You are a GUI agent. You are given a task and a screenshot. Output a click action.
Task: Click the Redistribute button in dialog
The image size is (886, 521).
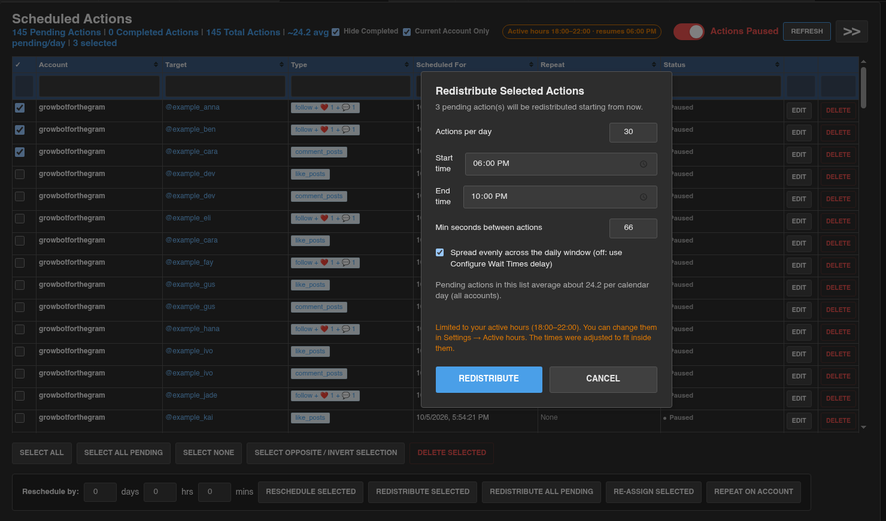(488, 380)
